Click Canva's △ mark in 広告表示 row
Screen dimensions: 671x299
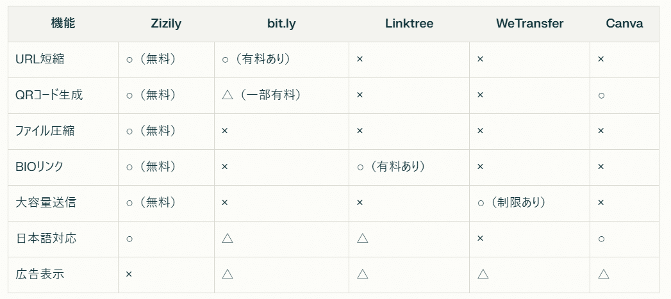pos(603,274)
